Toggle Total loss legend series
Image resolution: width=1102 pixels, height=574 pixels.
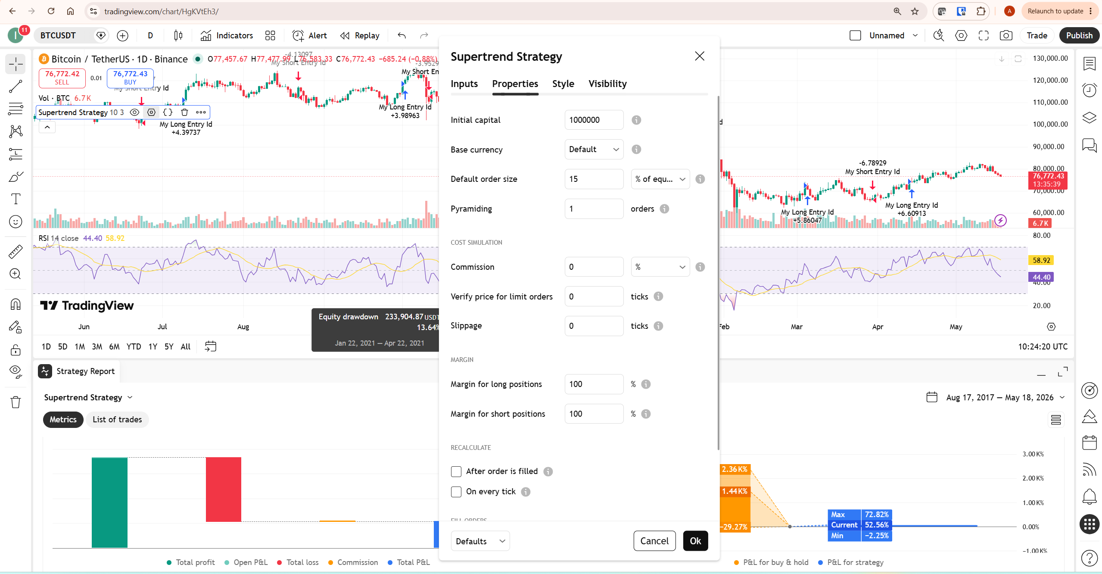click(298, 562)
